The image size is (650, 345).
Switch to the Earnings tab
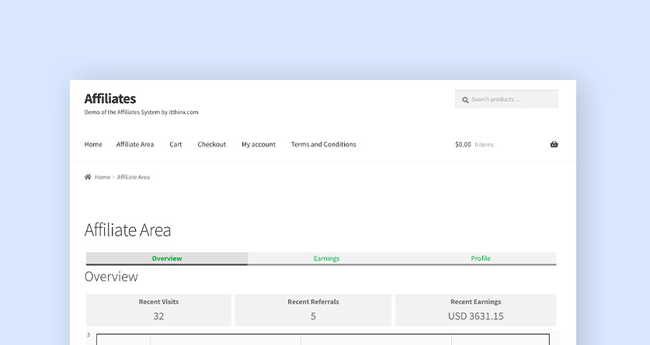tap(326, 258)
